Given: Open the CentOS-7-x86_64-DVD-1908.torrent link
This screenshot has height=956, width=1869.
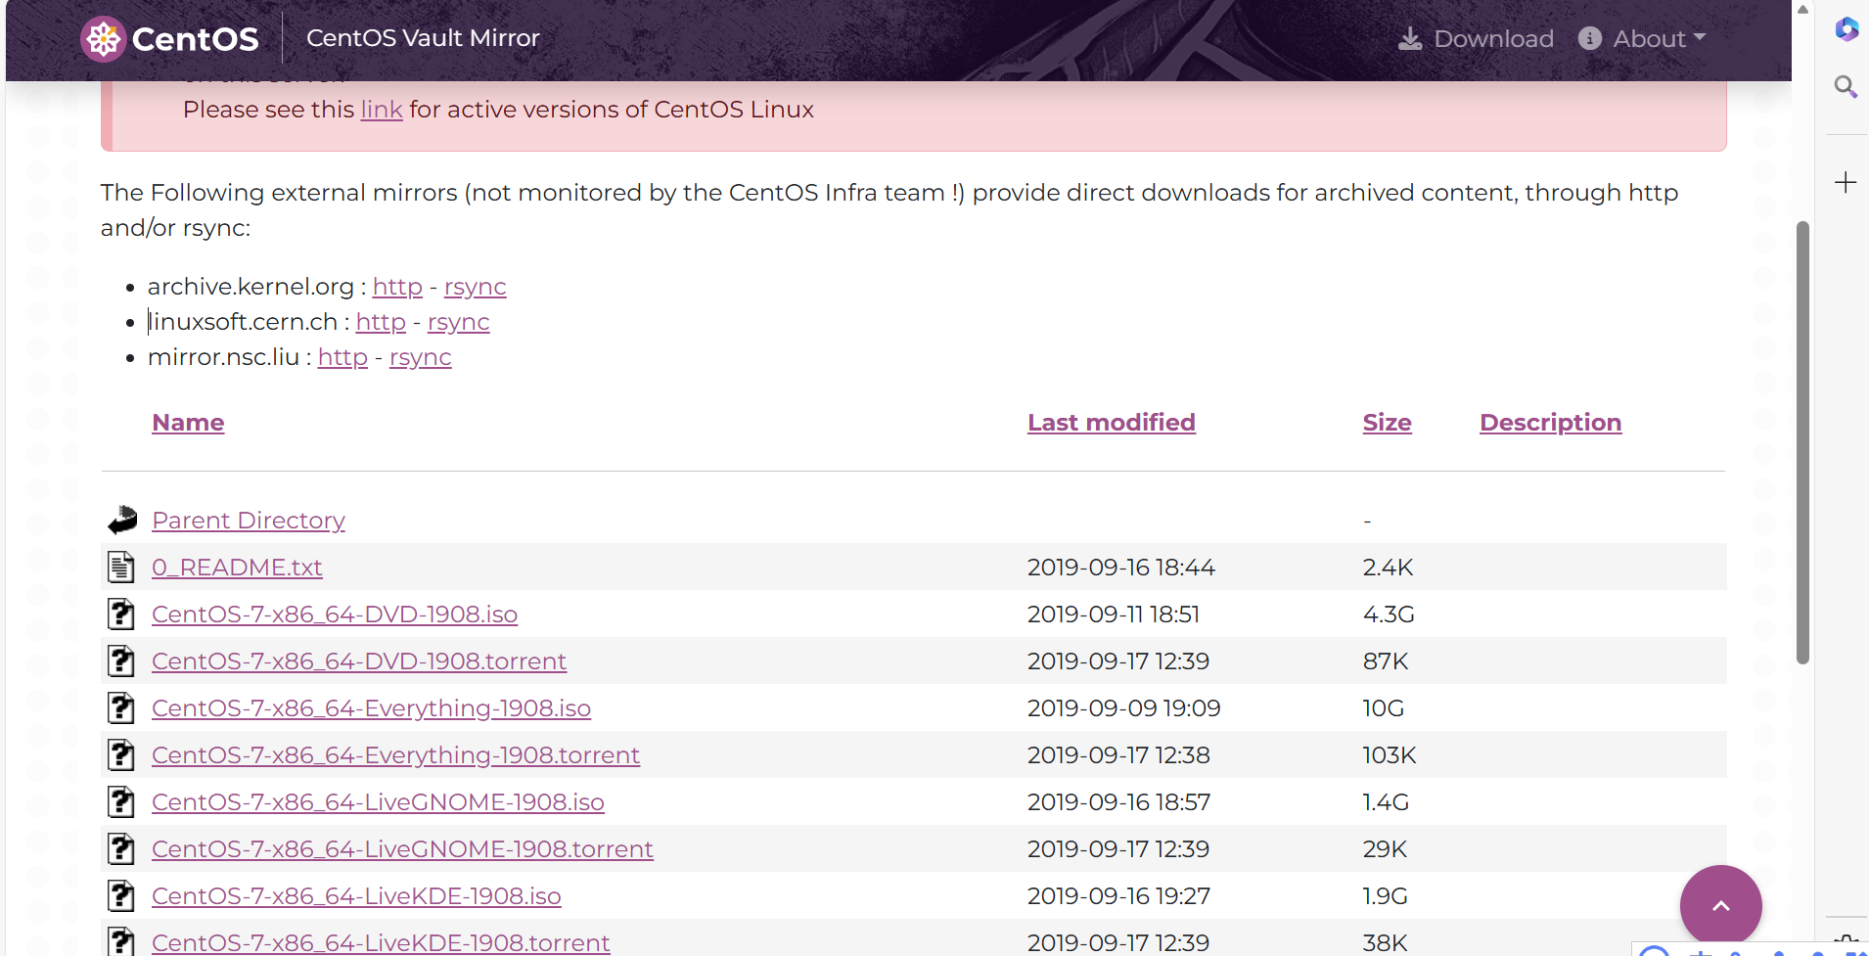Looking at the screenshot, I should tap(359, 661).
